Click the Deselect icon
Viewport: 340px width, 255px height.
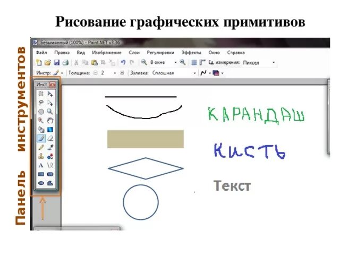(x=112, y=63)
